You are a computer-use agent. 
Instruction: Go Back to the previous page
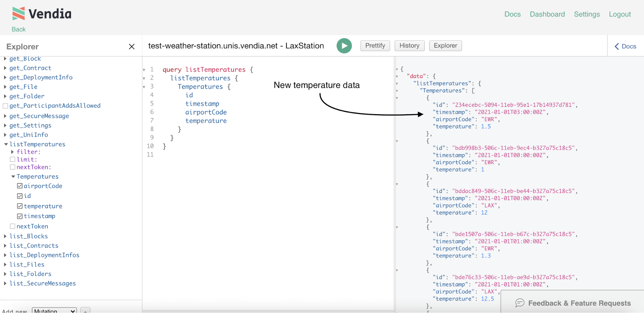[18, 29]
